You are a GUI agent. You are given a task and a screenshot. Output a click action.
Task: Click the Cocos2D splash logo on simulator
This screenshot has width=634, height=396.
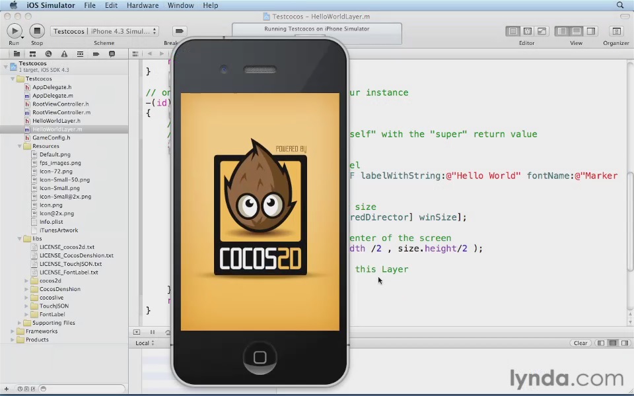pyautogui.click(x=260, y=208)
